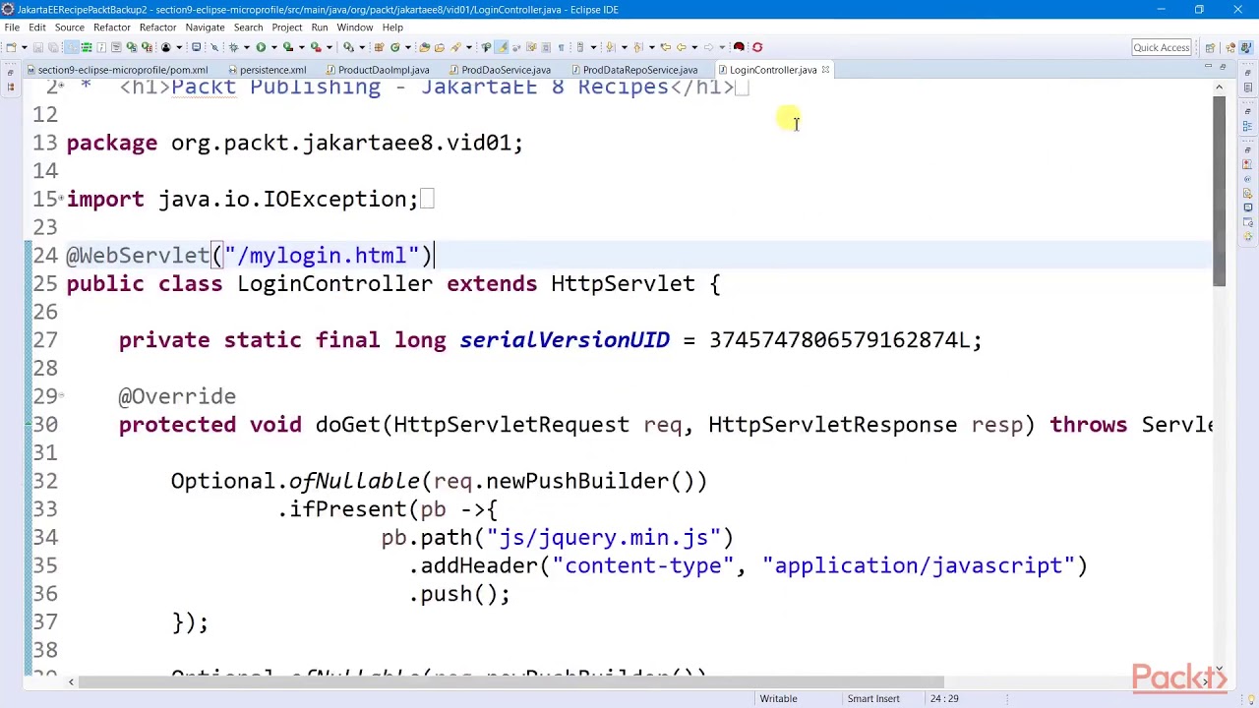Click the vertical editor scrollbar thumb
The width and height of the screenshot is (1259, 708).
[1219, 192]
